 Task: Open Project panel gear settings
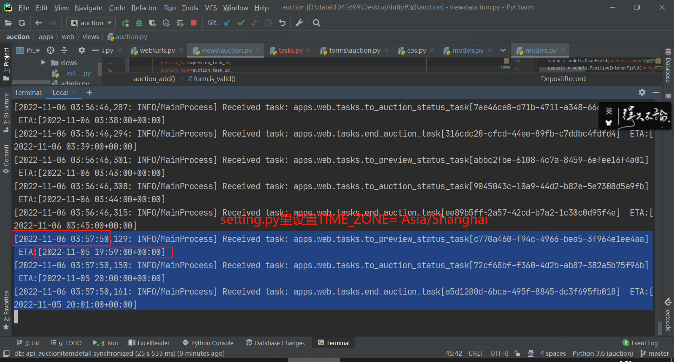pyautogui.click(x=81, y=50)
